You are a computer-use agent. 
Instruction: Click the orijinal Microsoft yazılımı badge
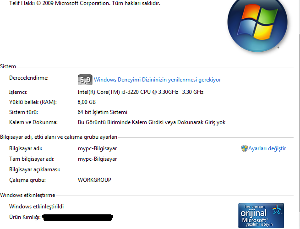(x=261, y=215)
